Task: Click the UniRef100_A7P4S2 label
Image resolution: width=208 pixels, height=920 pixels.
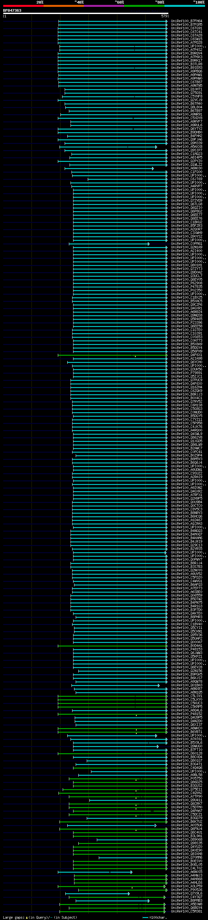Action: [x=187, y=50]
